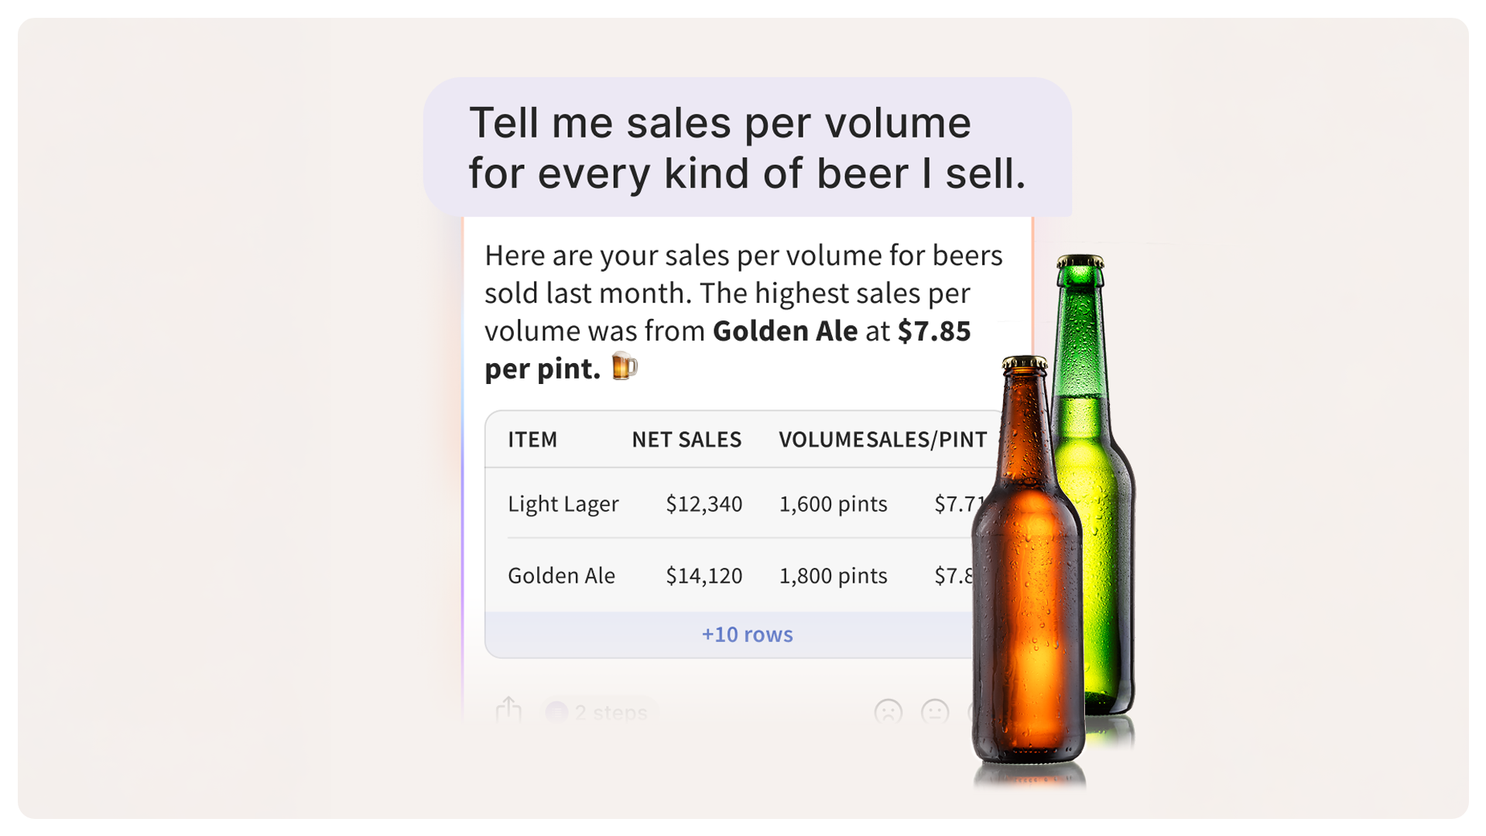This screenshot has height=836, width=1486.
Task: Click the sad face feedback icon
Action: (x=888, y=711)
